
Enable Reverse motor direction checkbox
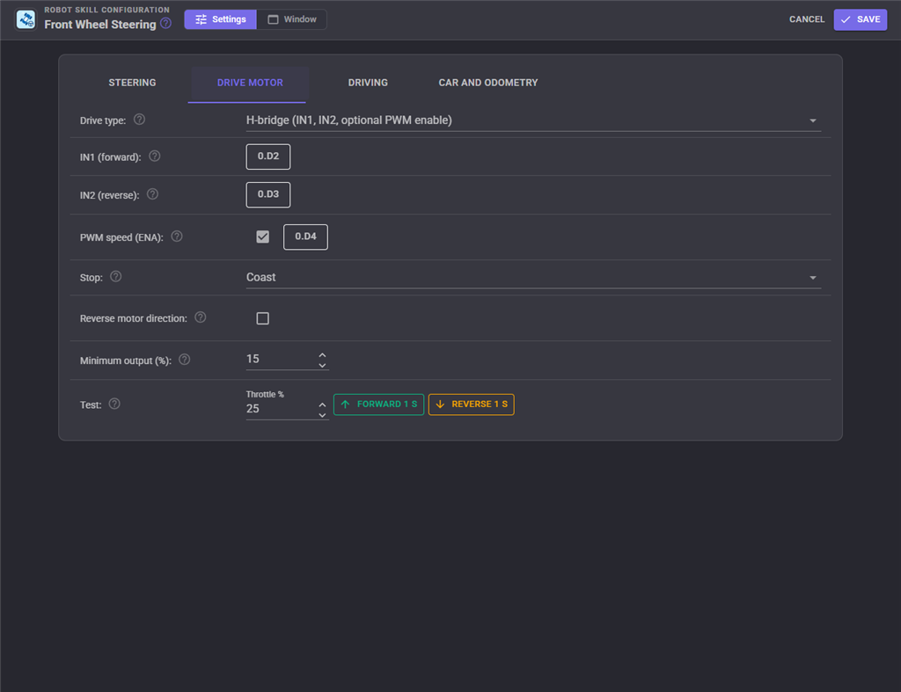(x=262, y=318)
